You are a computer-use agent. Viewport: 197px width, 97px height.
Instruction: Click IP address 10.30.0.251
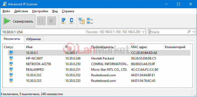point(73,70)
